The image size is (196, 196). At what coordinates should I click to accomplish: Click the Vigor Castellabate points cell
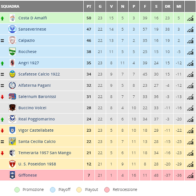[89, 130]
